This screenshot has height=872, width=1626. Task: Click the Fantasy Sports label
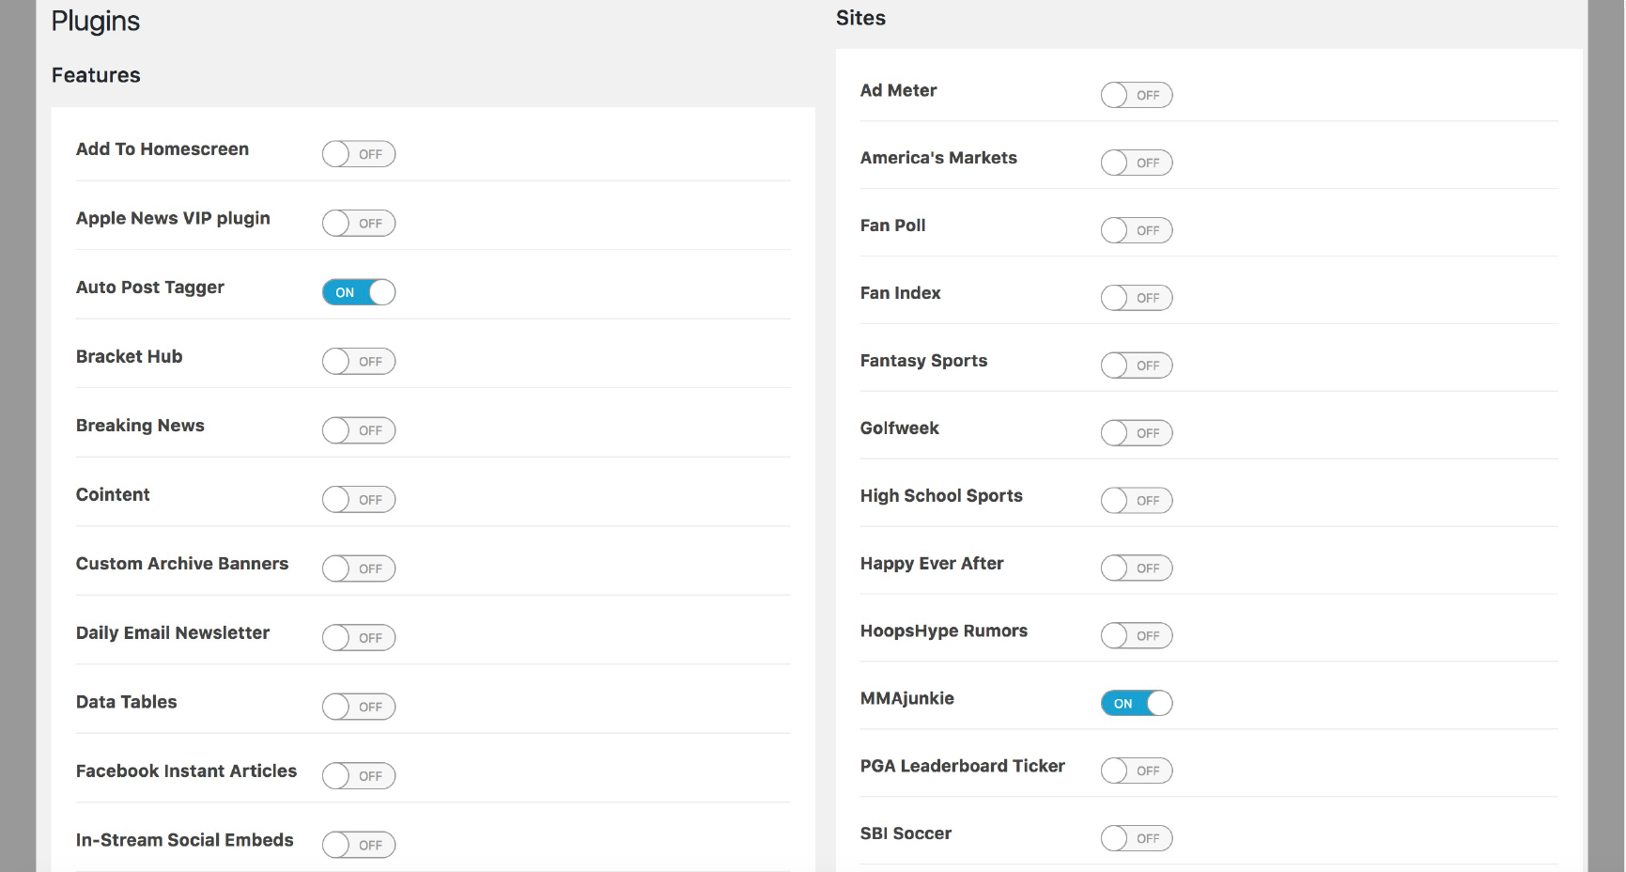coord(923,361)
